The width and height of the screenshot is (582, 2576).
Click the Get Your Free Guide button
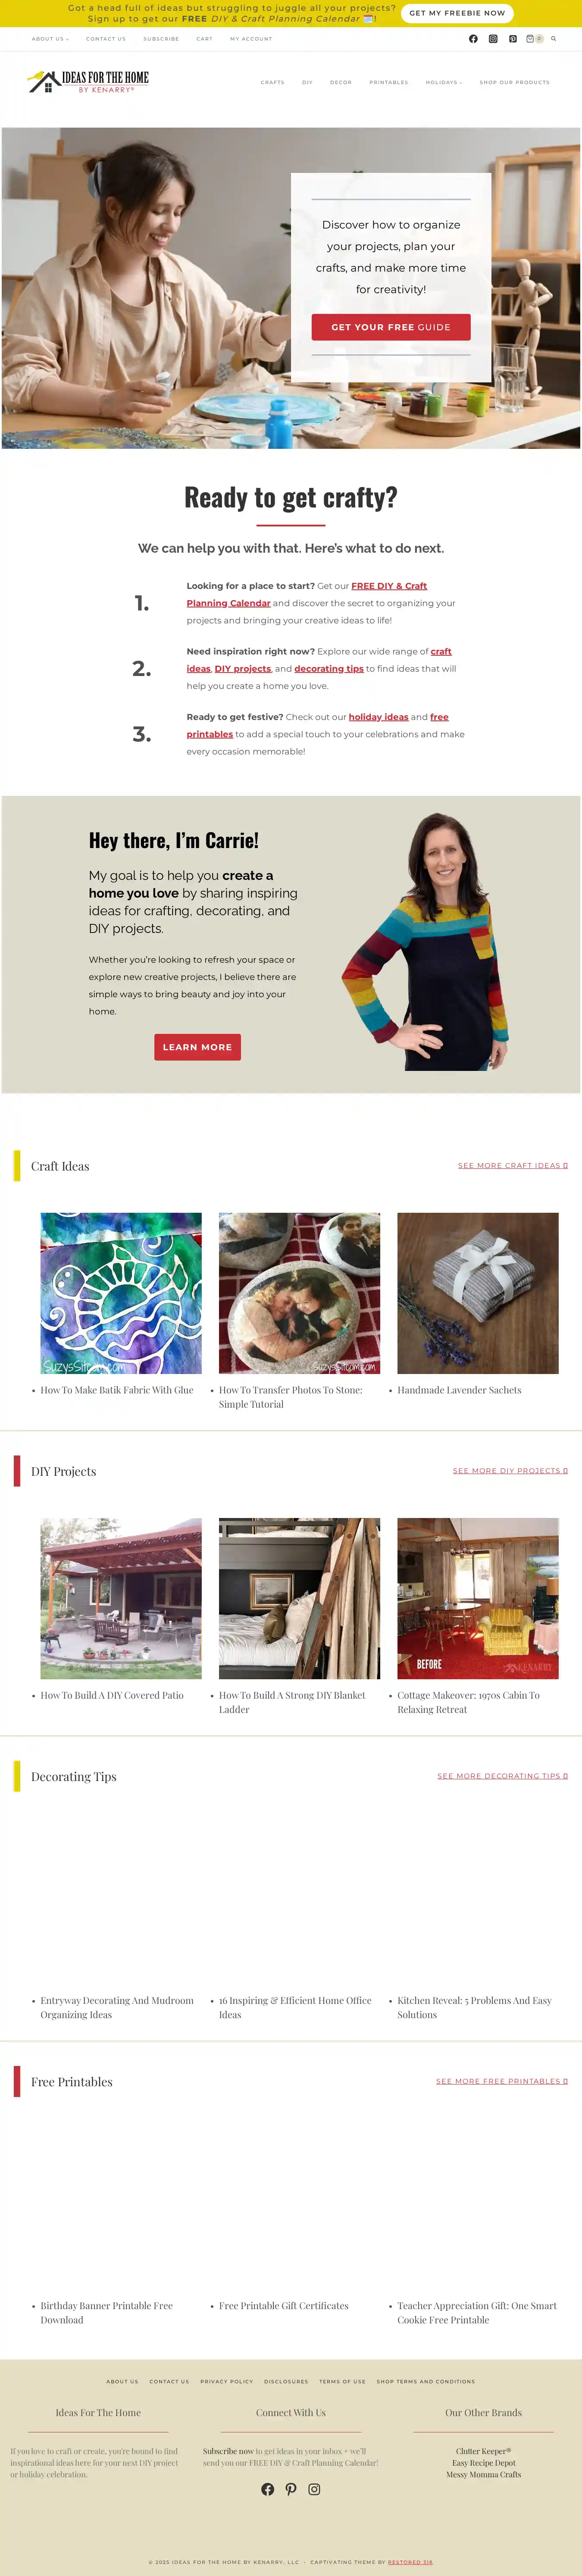coord(391,327)
